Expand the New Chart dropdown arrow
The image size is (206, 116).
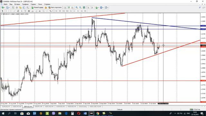(x=5, y=7)
